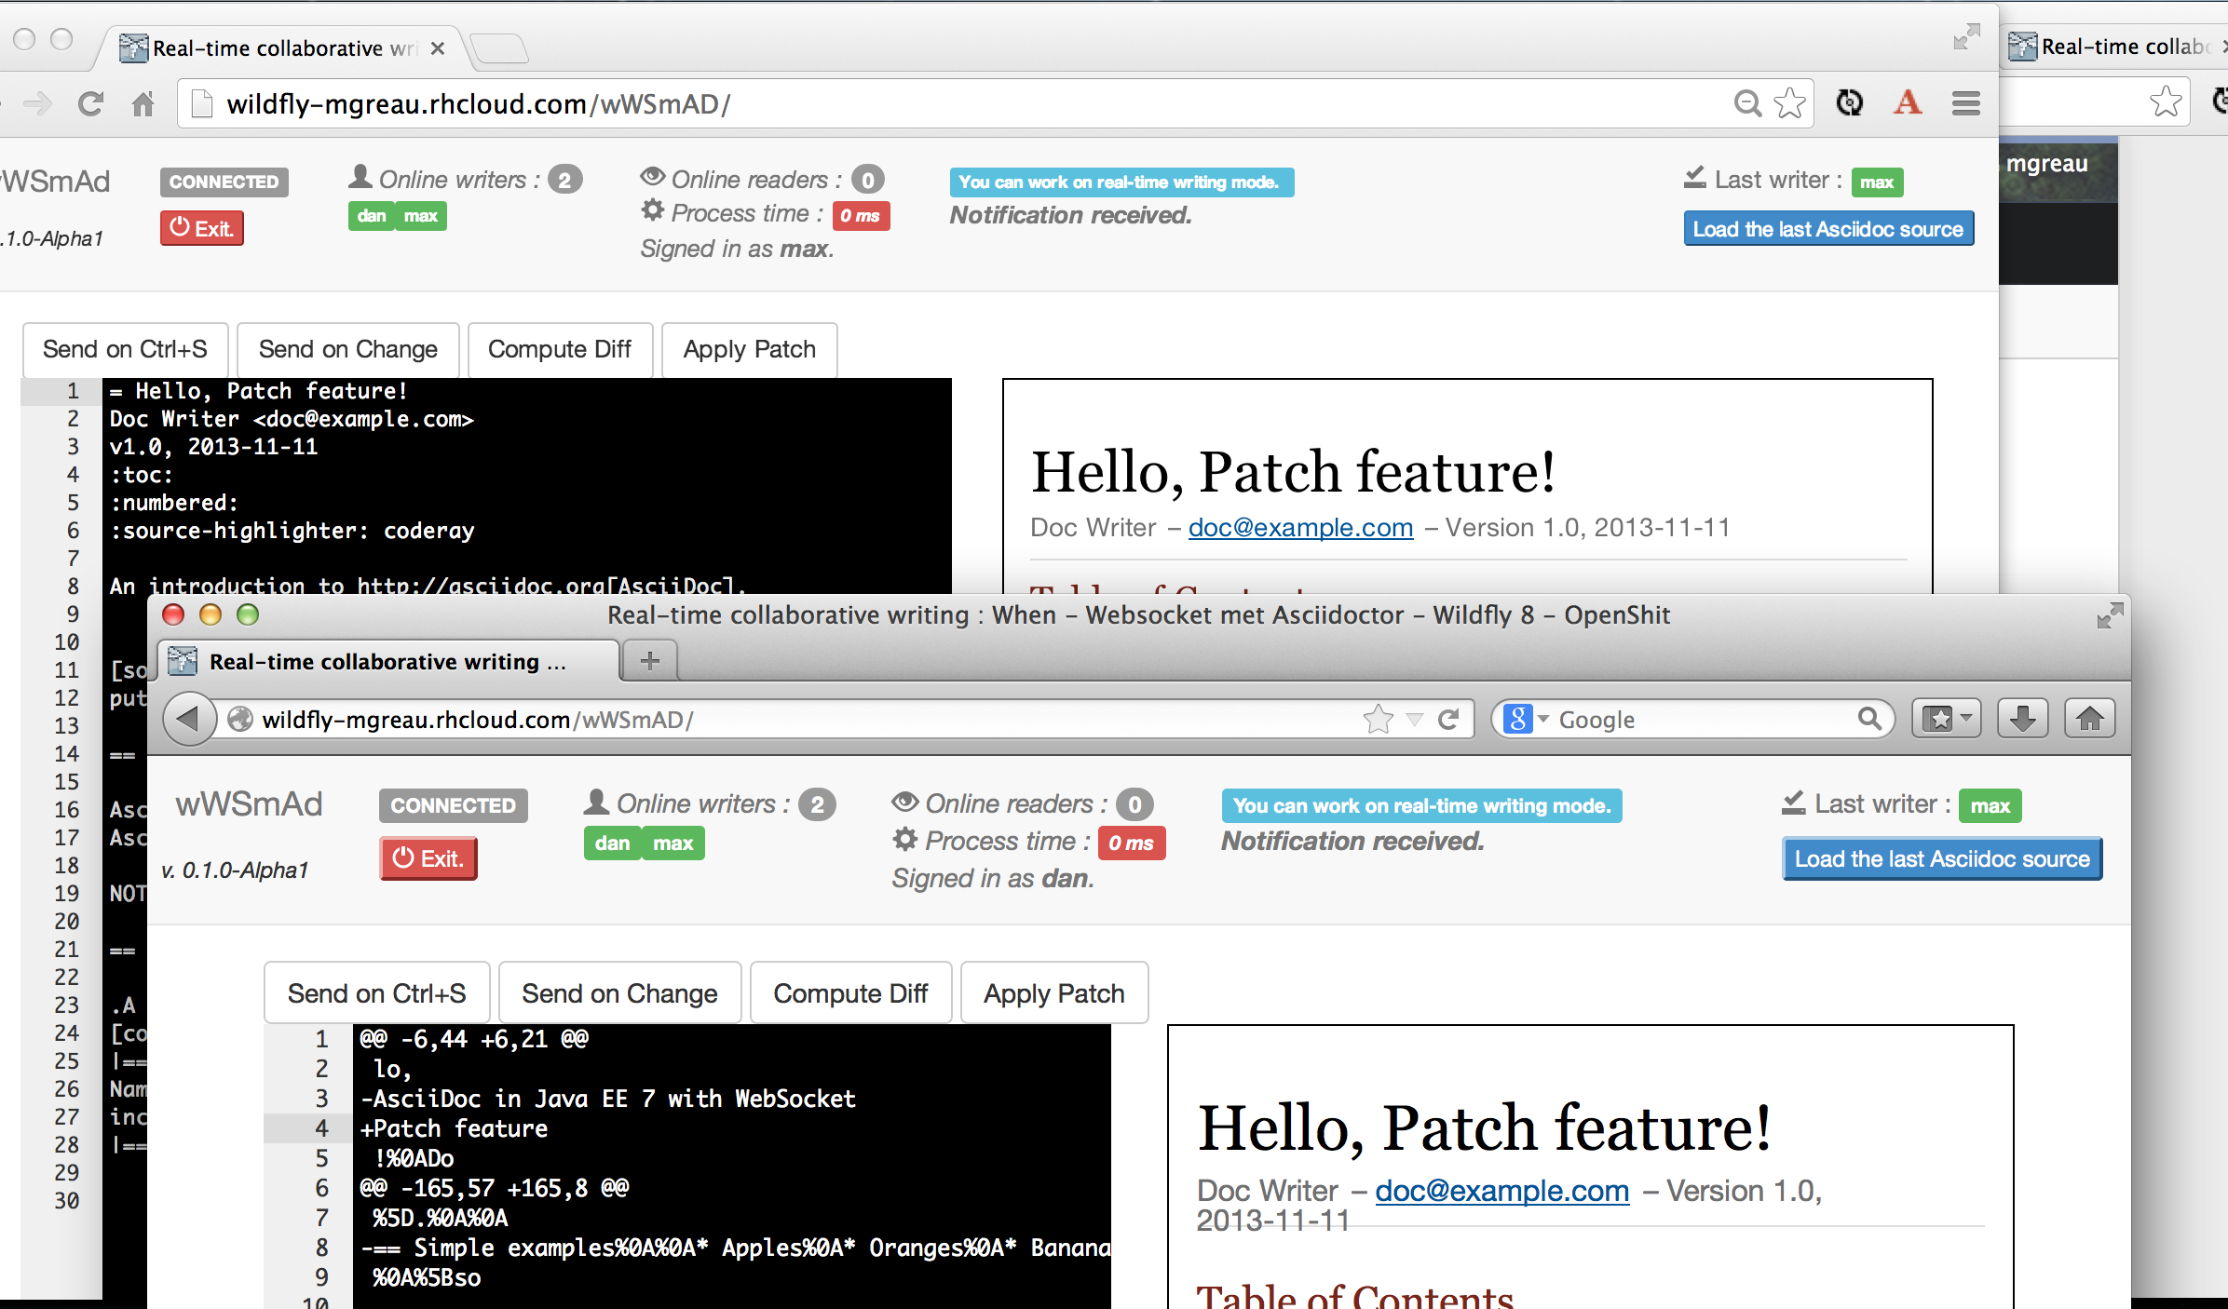Select 'Compute Diff' tab in Chrome window
Screen dimensions: 2228x1309
(x=559, y=349)
